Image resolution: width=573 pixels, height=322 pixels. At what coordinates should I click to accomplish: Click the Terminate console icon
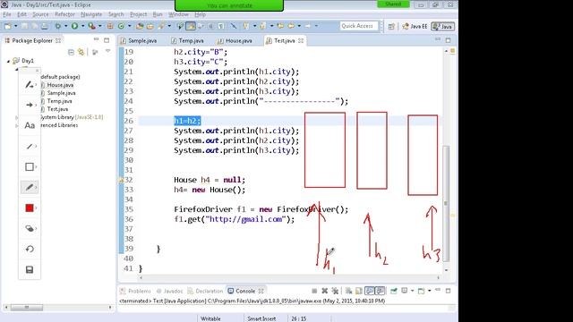coord(314,291)
